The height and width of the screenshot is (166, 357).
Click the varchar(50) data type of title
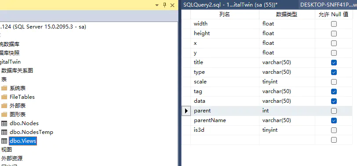287,62
